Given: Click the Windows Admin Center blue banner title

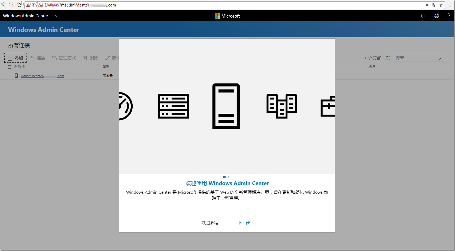Looking at the screenshot, I should [x=44, y=30].
